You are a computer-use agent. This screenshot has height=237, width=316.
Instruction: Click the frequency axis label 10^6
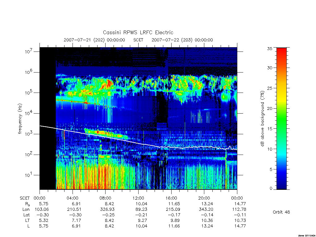29,72
